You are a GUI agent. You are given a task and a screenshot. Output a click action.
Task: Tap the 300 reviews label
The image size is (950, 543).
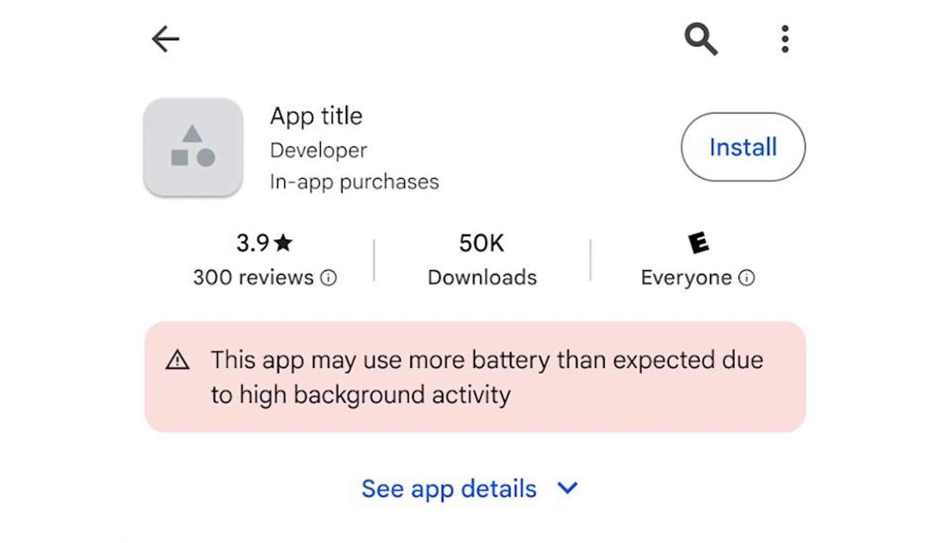253,277
